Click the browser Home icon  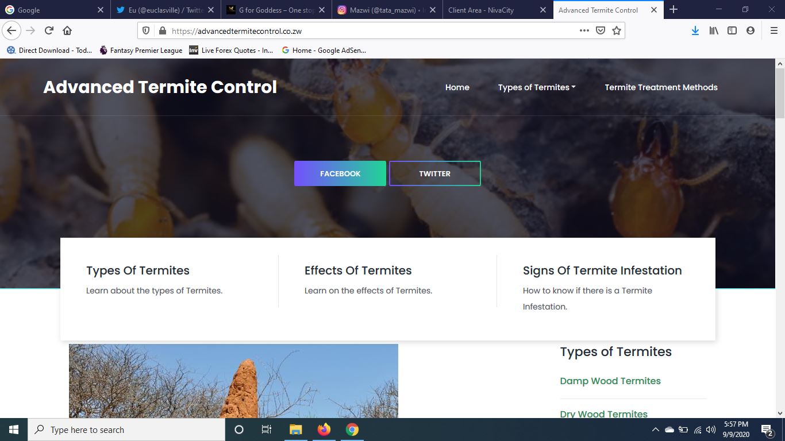pos(67,30)
